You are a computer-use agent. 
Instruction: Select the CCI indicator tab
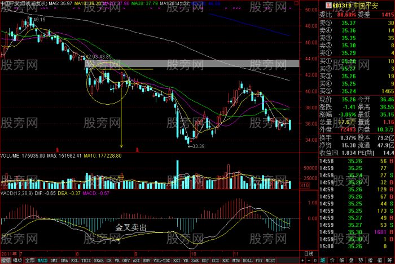[216, 261]
